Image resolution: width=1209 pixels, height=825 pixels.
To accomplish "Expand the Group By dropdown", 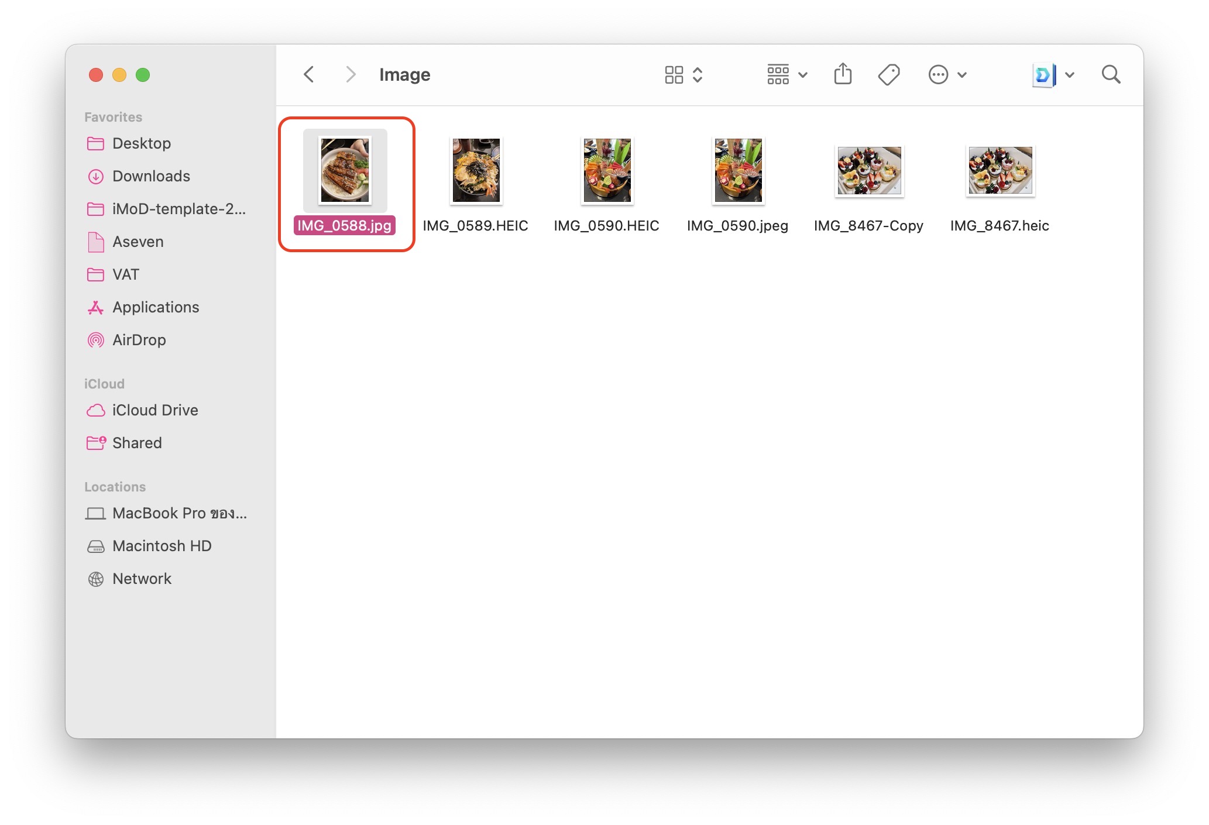I will pos(786,74).
